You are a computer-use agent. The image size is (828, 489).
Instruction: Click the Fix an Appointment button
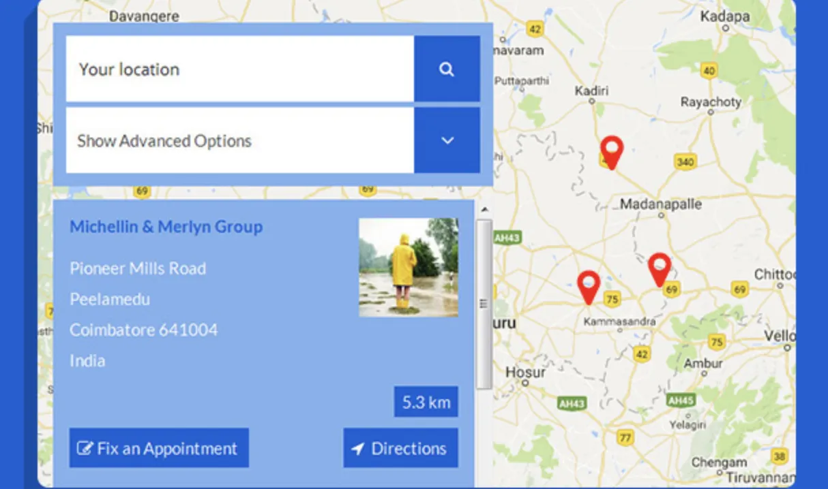coord(159,448)
